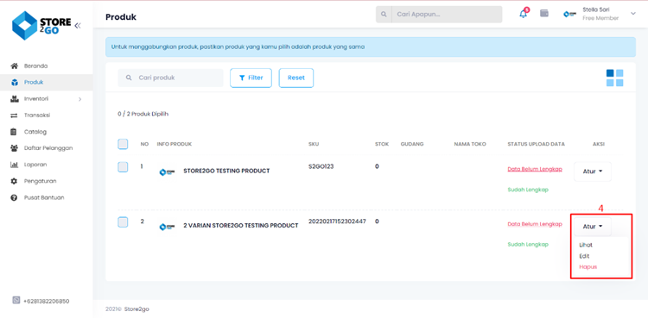Click the Stella Sari username
The width and height of the screenshot is (648, 318).
tap(596, 9)
